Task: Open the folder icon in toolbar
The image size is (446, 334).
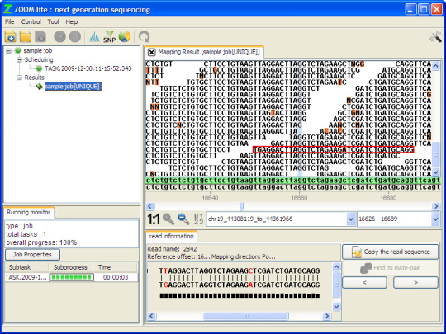Action: 26,36
